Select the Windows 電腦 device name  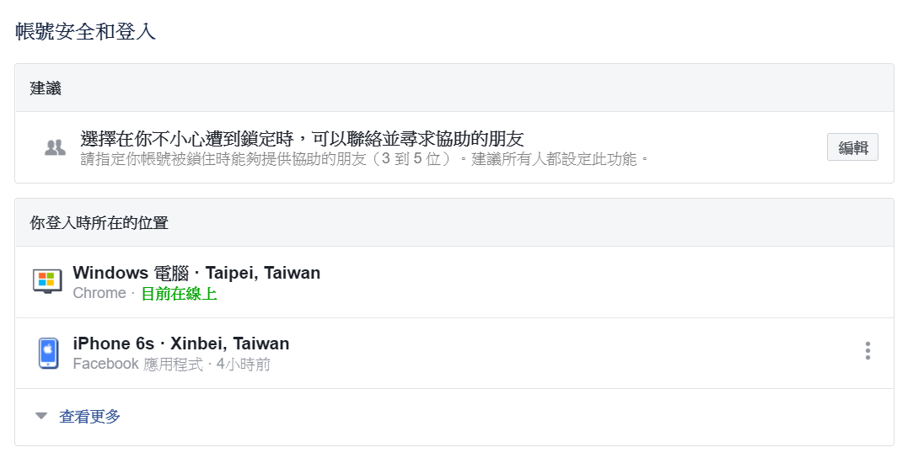point(112,273)
